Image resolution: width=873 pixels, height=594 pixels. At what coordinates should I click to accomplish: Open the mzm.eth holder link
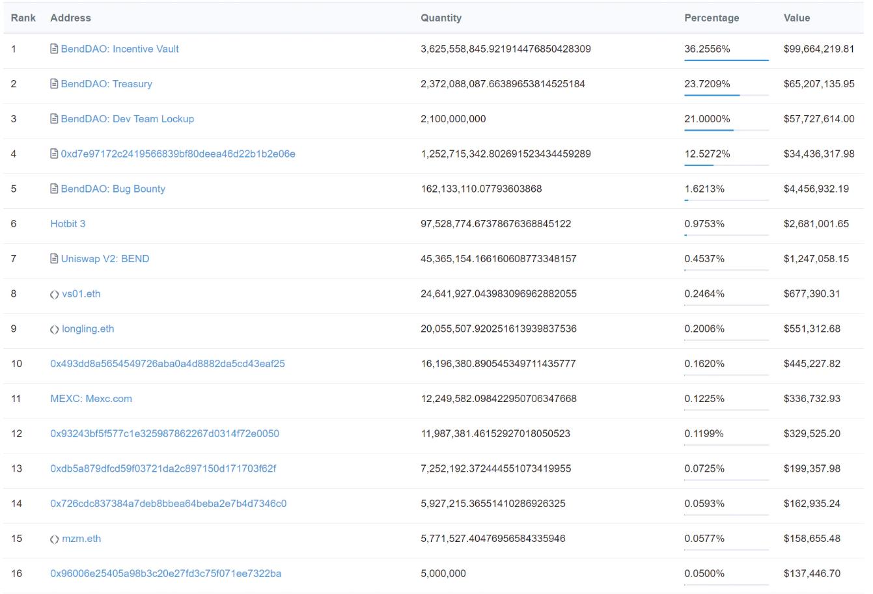pyautogui.click(x=81, y=539)
